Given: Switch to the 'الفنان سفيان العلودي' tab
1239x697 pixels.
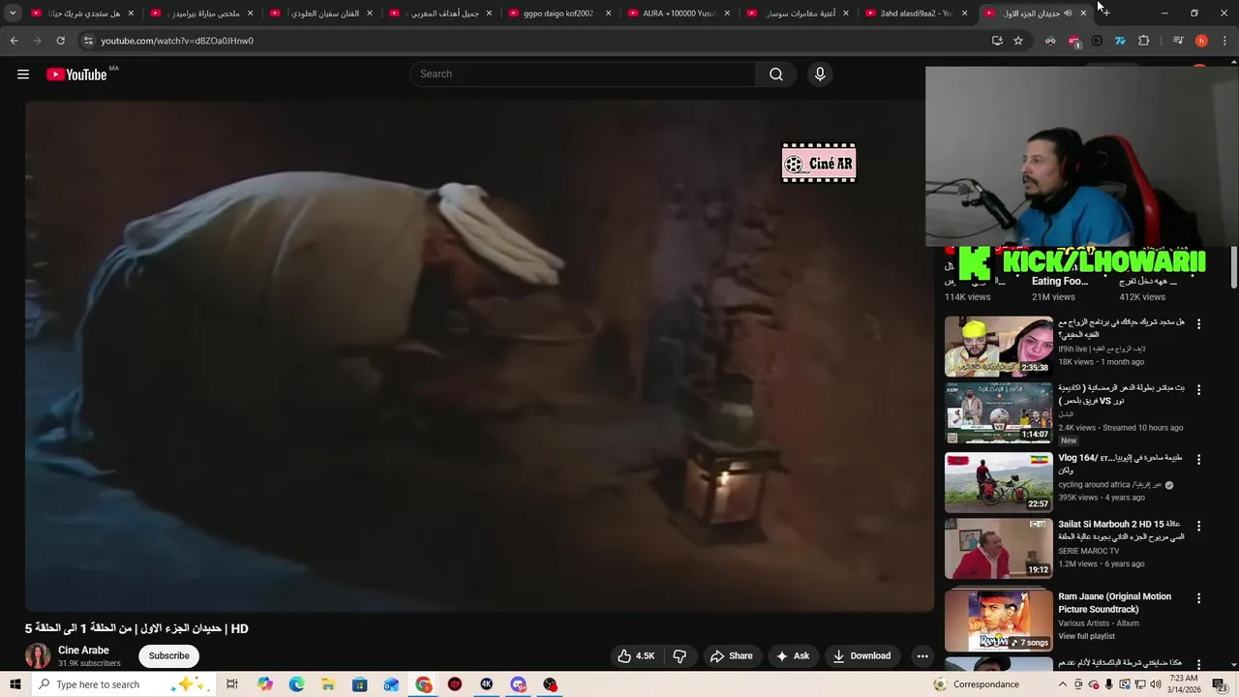Looking at the screenshot, I should (x=320, y=14).
